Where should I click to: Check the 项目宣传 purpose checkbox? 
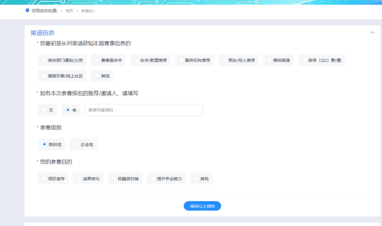44,178
